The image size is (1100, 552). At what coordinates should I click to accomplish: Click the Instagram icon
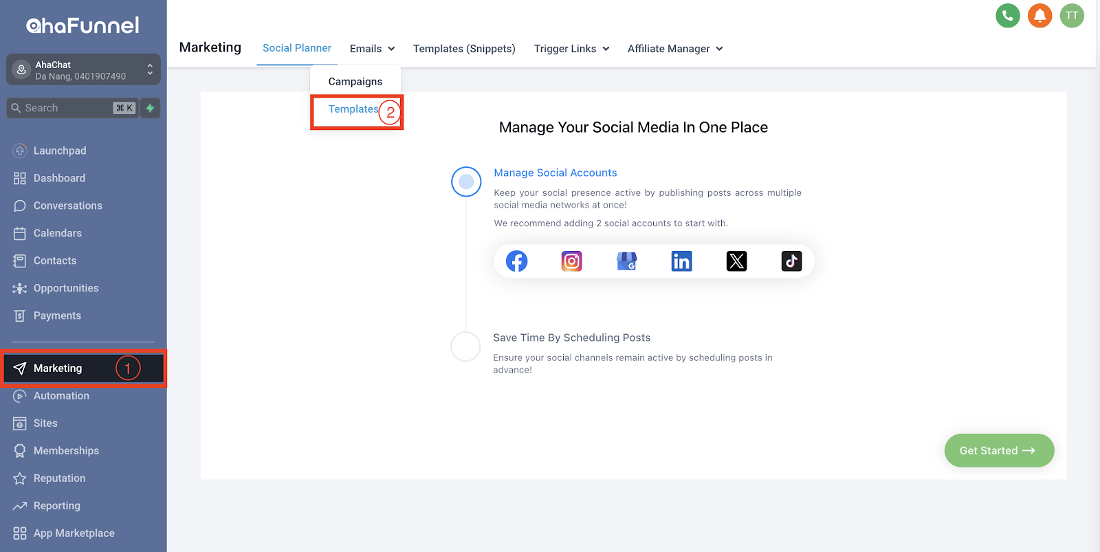tap(571, 261)
